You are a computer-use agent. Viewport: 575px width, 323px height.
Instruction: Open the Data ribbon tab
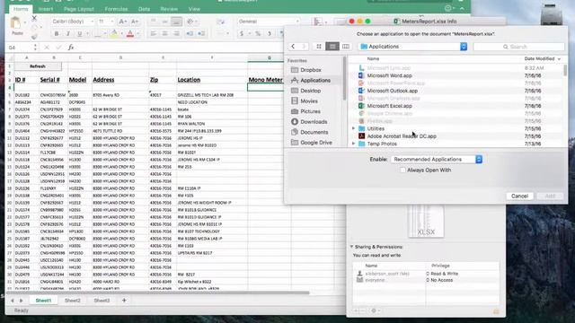(144, 9)
